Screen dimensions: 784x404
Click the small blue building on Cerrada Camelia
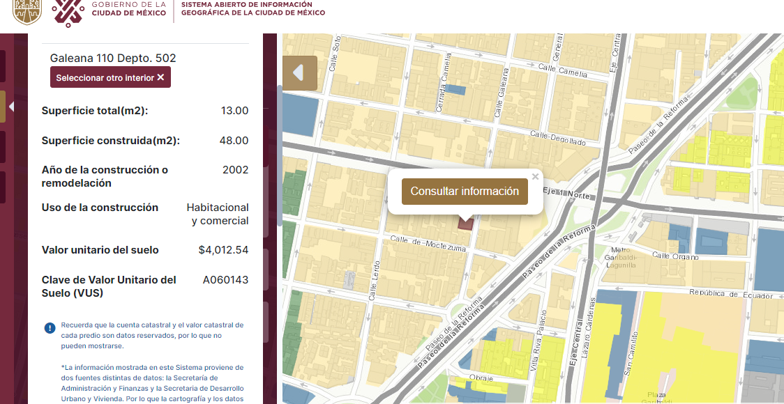pos(455,90)
